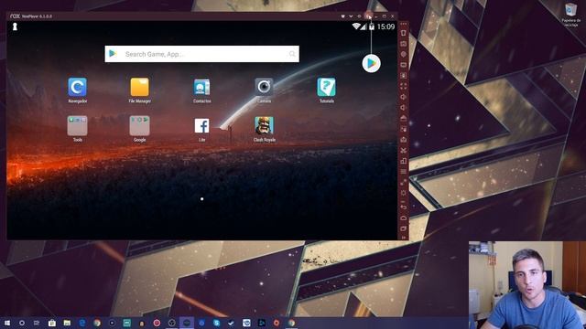
Task: Click the Papelera de reciclaje desktop icon
Action: pos(570,15)
